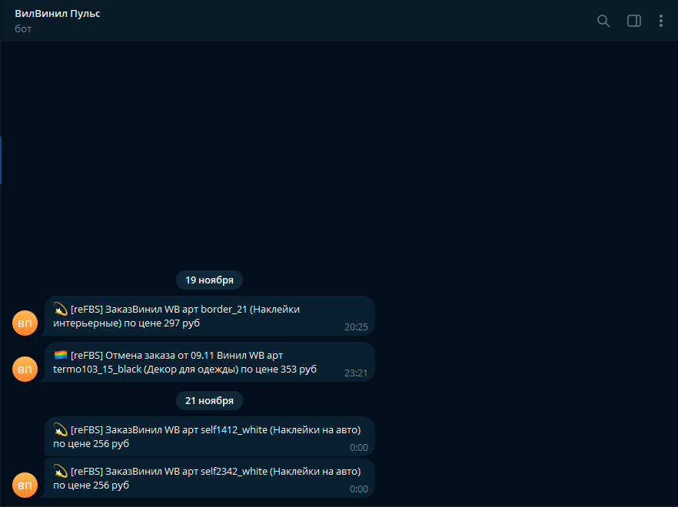Click the "бот" status subtitle
The height and width of the screenshot is (507, 678).
pyautogui.click(x=23, y=28)
